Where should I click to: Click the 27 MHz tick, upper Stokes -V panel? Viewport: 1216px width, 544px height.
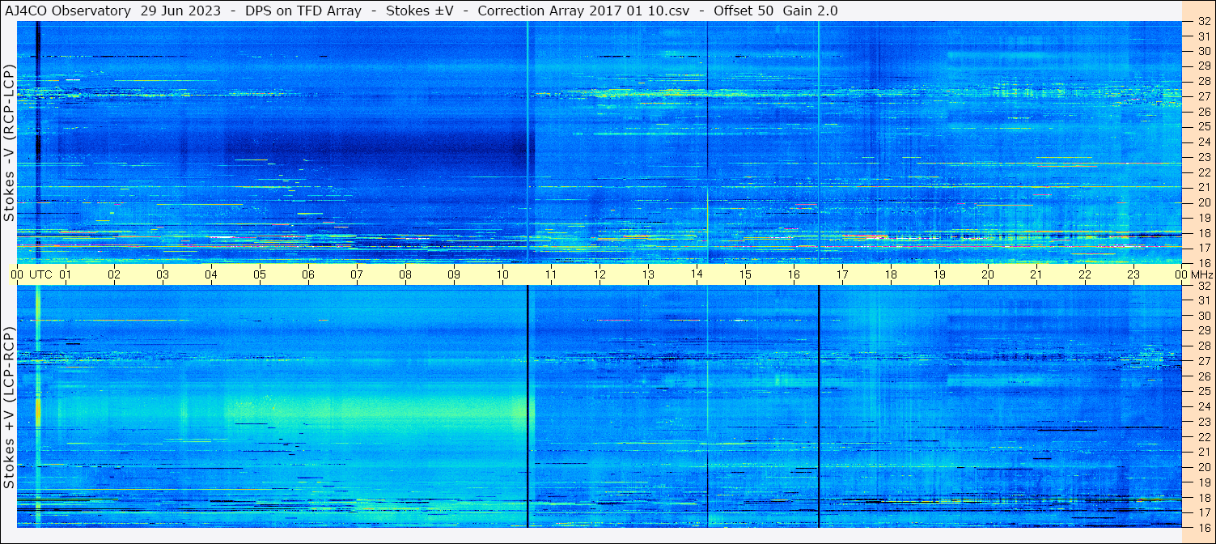click(x=1203, y=96)
